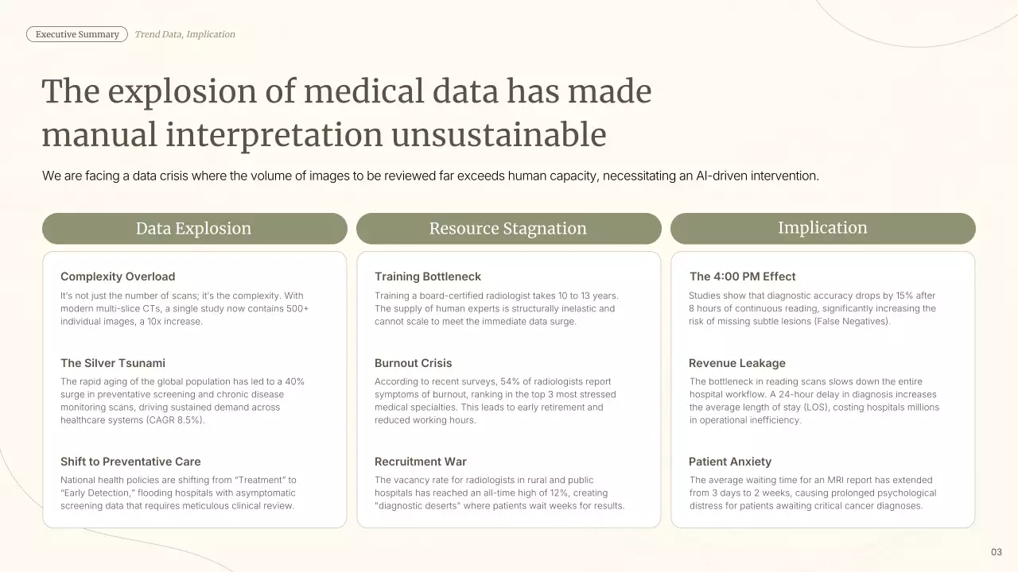Click the Burnout Crisis heading
The height and width of the screenshot is (572, 1018).
coord(413,363)
